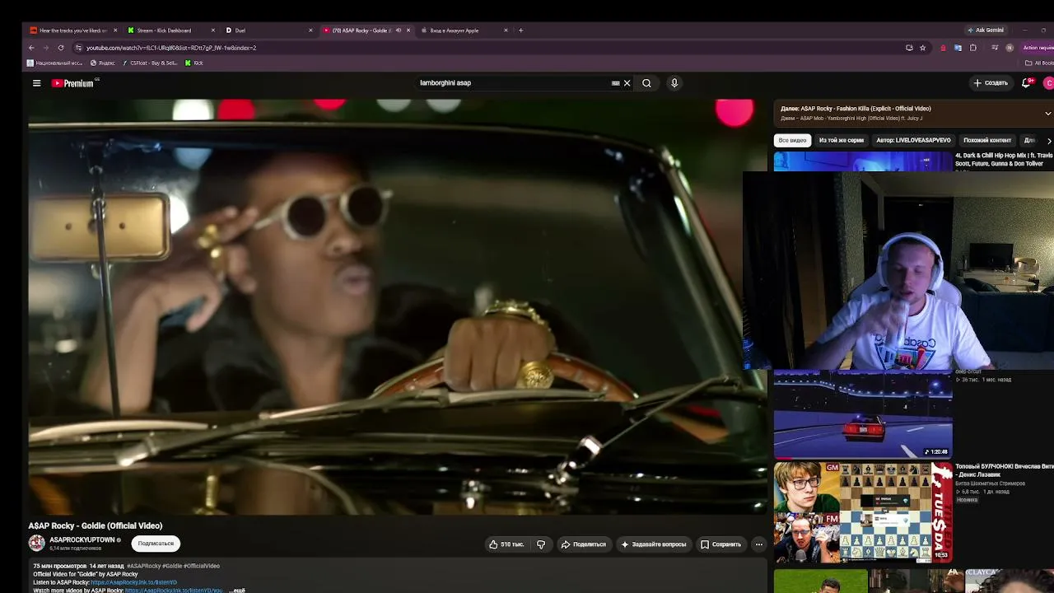Open YouTube notifications bell

(1026, 83)
